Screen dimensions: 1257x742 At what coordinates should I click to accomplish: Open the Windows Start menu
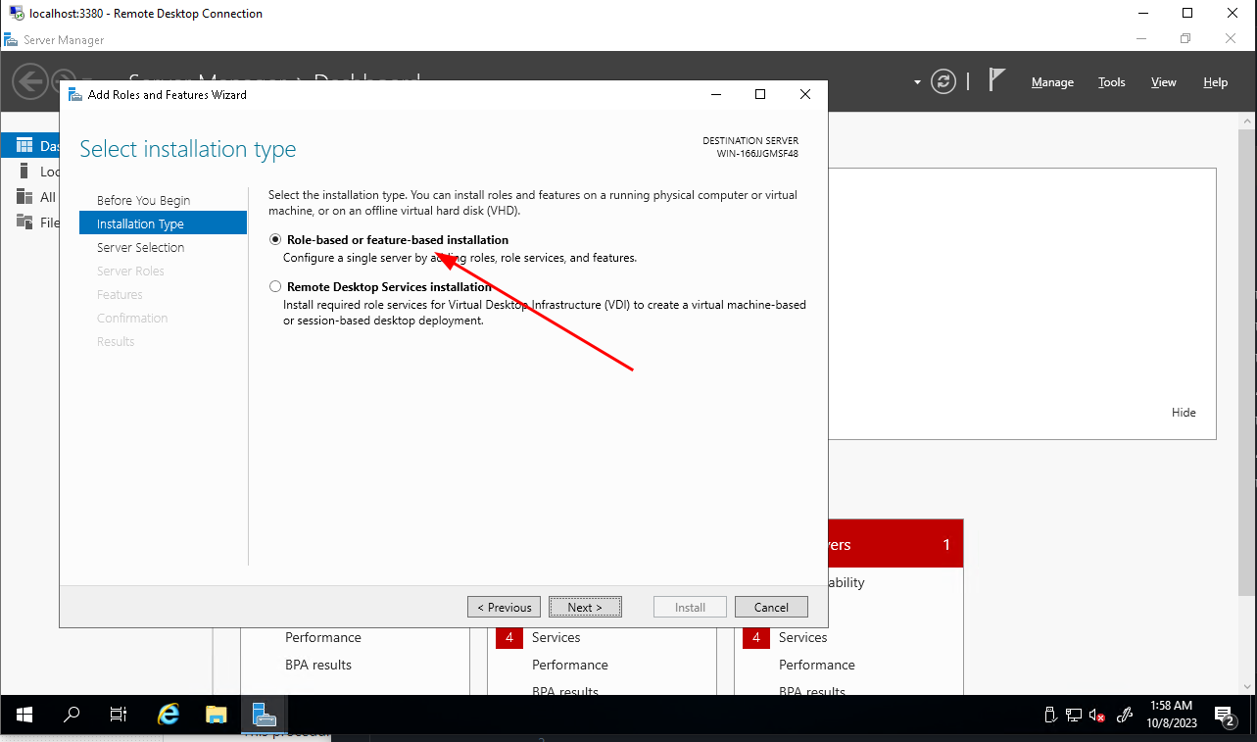[24, 715]
